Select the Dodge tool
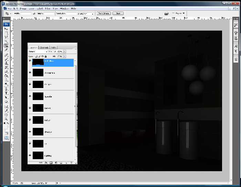Screen dimensions: 241x187 [x=6, y=84]
